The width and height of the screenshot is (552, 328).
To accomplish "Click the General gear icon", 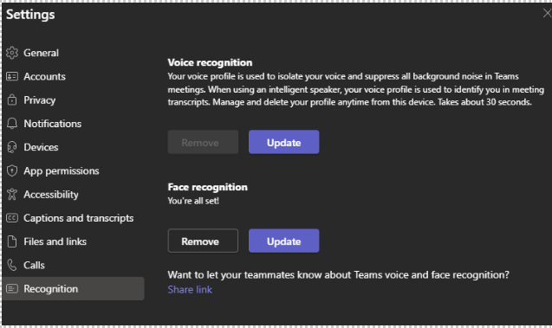I will click(12, 53).
